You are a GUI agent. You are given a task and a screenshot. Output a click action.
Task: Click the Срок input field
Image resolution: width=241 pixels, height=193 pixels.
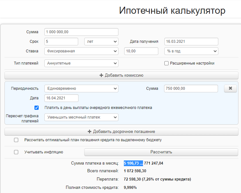coord(61,42)
